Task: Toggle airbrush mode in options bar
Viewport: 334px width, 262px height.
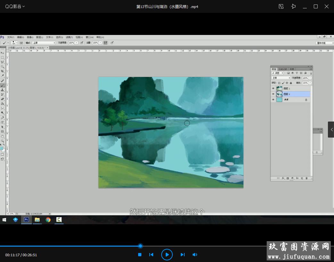Action: tap(105, 43)
